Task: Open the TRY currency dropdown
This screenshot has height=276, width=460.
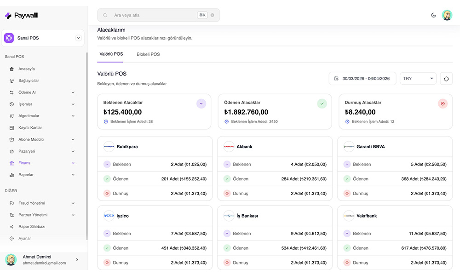Action: tap(418, 79)
